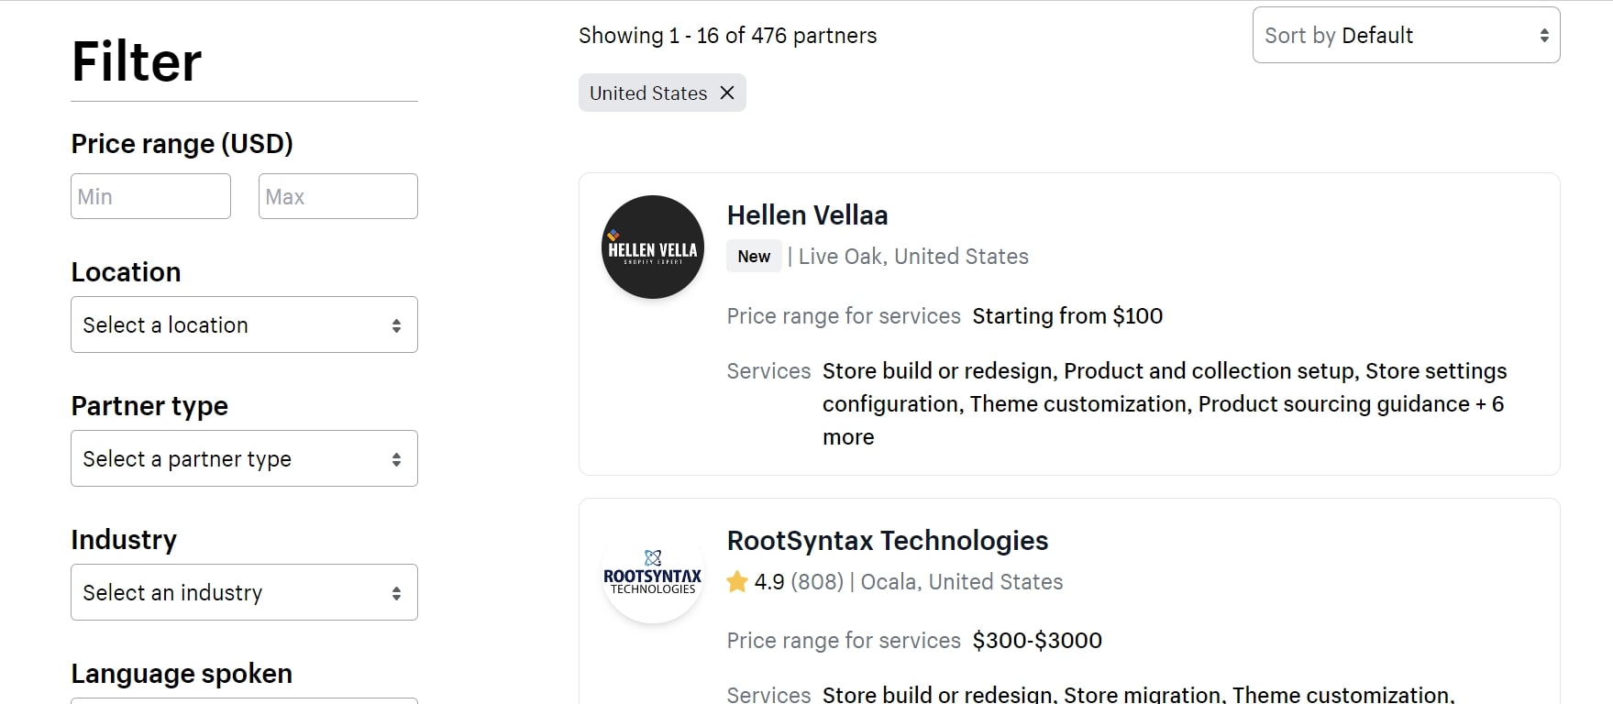The width and height of the screenshot is (1613, 704).
Task: Click the (808) reviews link
Action: [x=817, y=581]
